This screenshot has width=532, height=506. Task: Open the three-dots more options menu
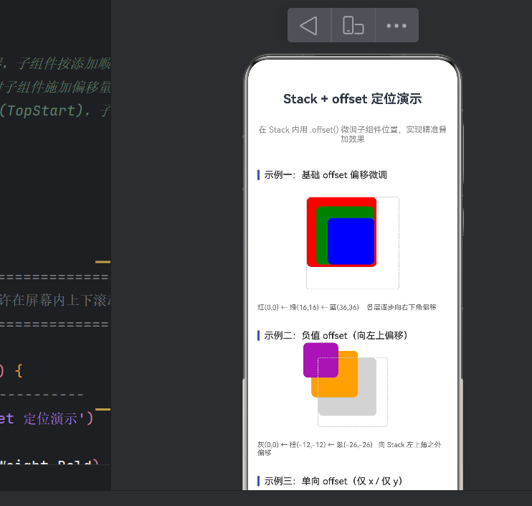pyautogui.click(x=396, y=25)
